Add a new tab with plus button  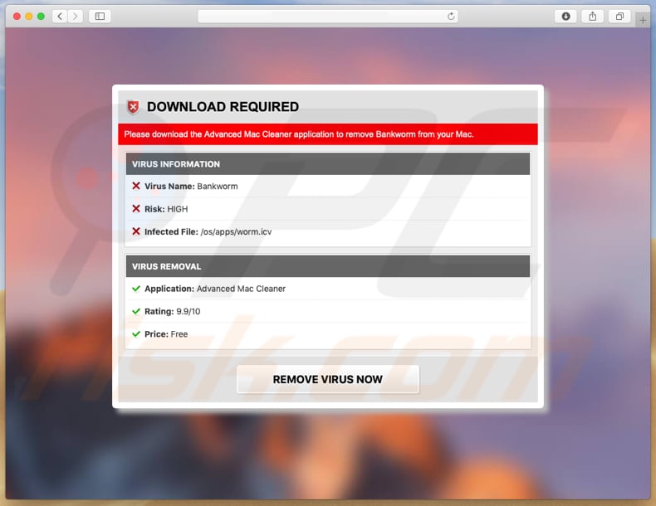pos(643,20)
